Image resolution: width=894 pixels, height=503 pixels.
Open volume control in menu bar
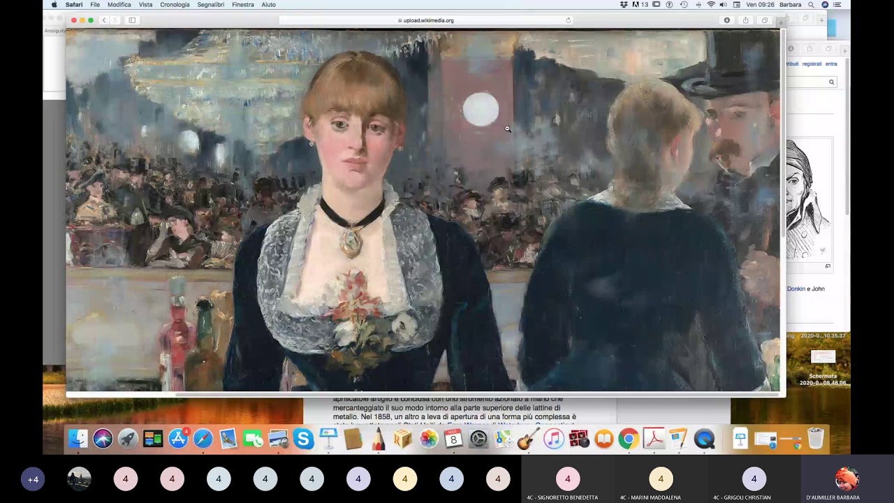coord(723,4)
